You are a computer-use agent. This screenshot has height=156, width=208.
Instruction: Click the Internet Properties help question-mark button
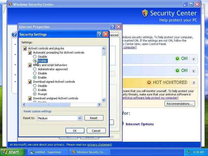coord(113,27)
